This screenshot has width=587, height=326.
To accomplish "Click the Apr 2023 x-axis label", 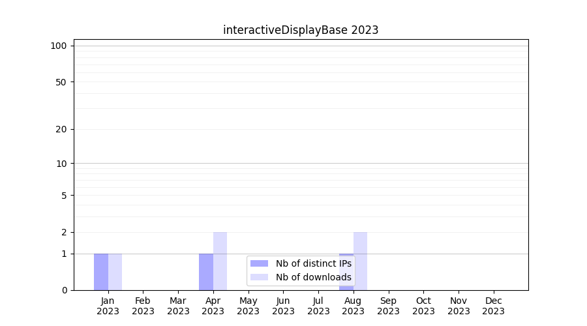I will tap(213, 306).
